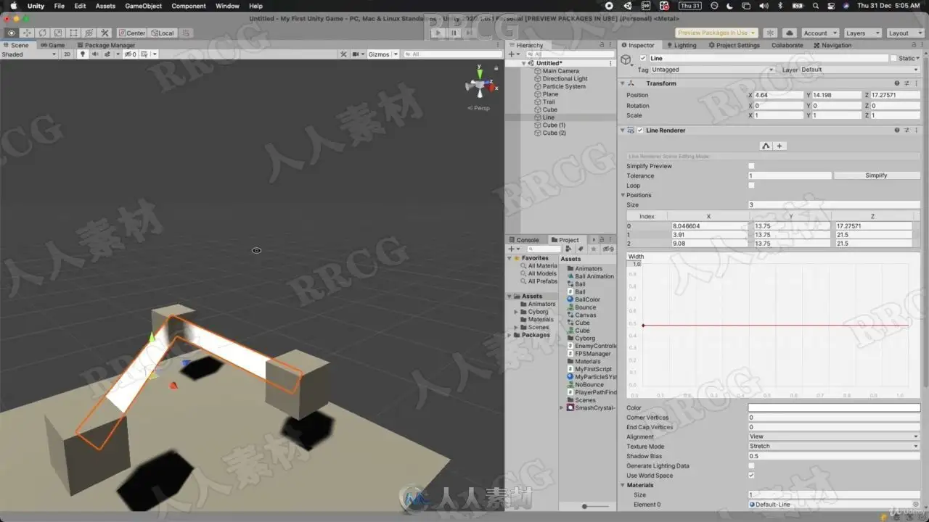Disable Line Renderer component checkbox
This screenshot has width=929, height=522.
point(640,130)
